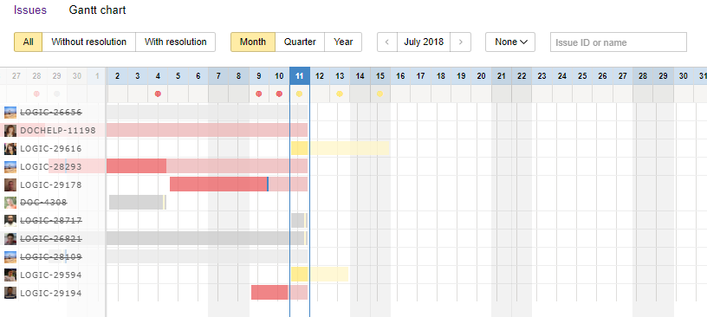707x317 pixels.
Task: Click the avatar next to DOCHELP-11198
Action: tap(10, 130)
